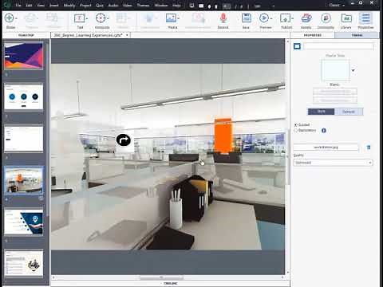Open the Insert menu

[53, 5]
